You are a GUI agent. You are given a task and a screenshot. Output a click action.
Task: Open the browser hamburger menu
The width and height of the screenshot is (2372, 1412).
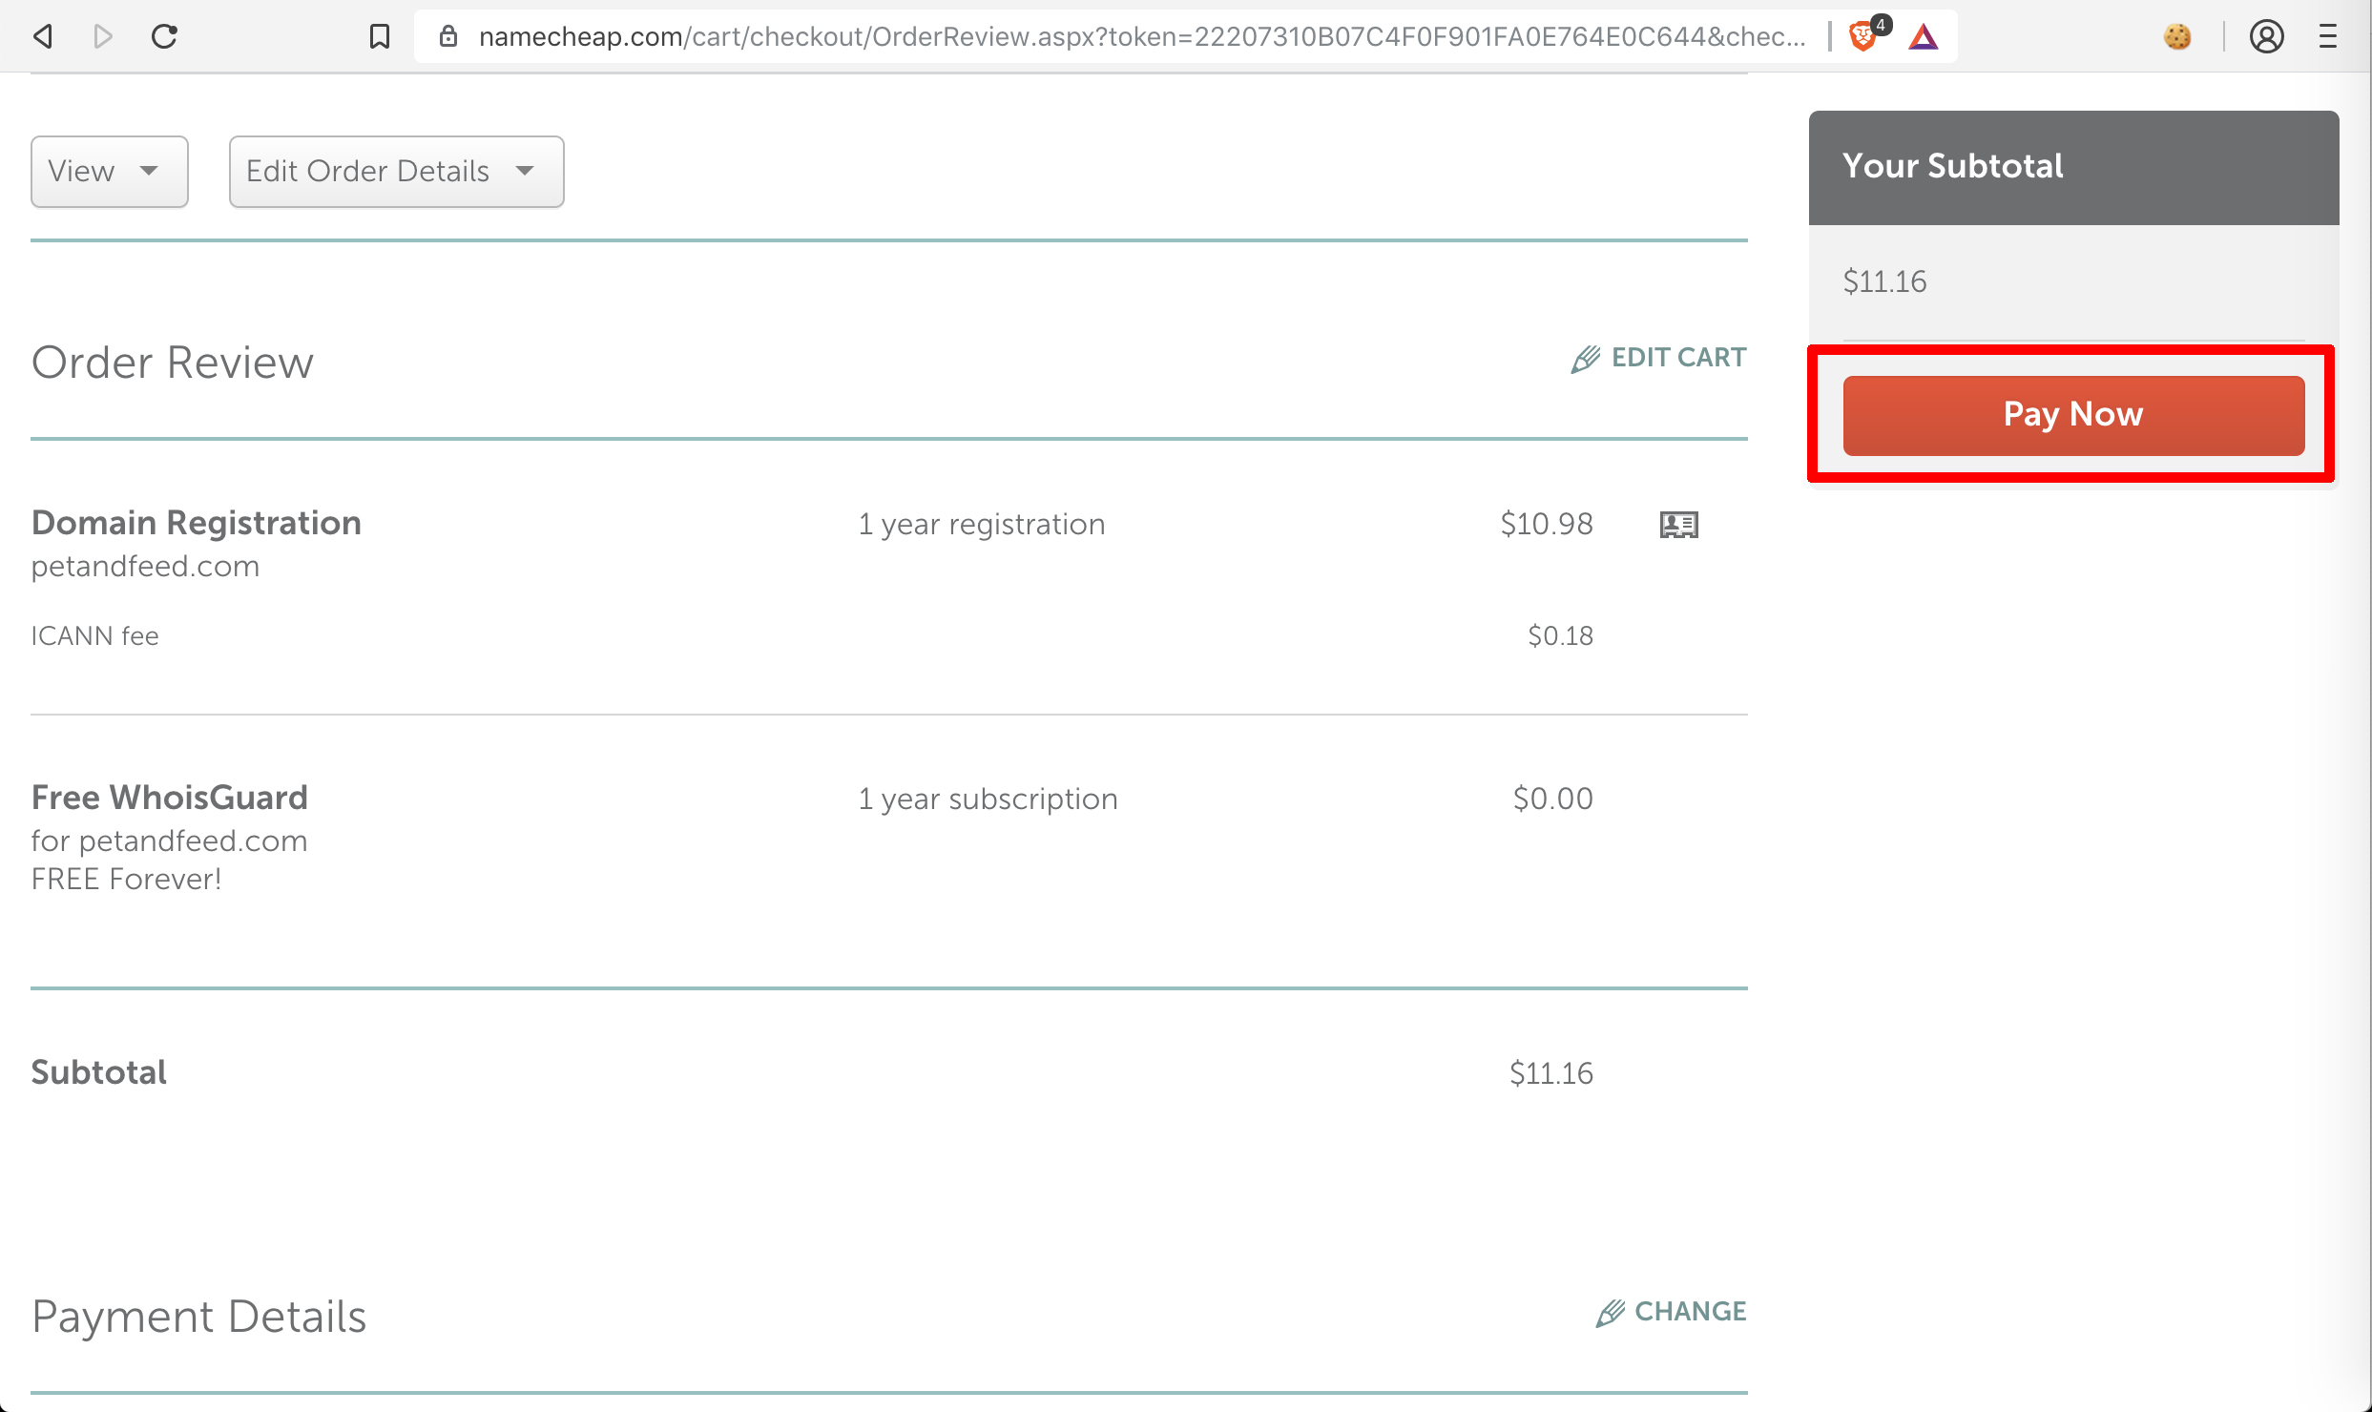tap(2328, 36)
